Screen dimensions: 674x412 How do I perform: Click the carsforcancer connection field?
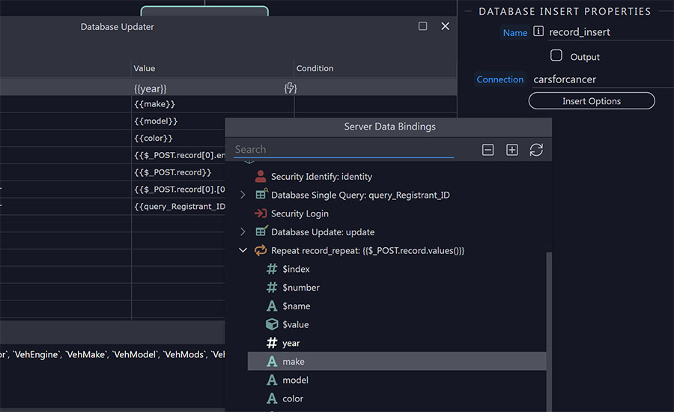(x=603, y=79)
